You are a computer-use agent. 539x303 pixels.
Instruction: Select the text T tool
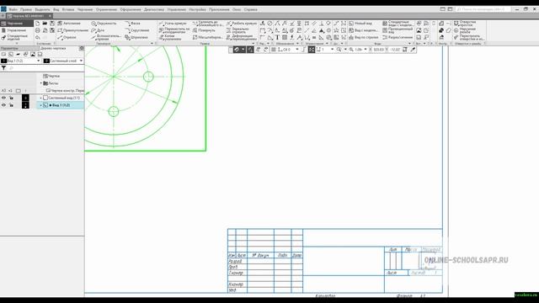(277, 37)
